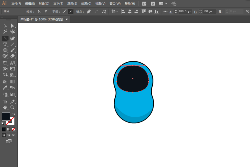The width and height of the screenshot is (250, 167).
Task: Click the Hand pan tool
Action: coord(5,108)
